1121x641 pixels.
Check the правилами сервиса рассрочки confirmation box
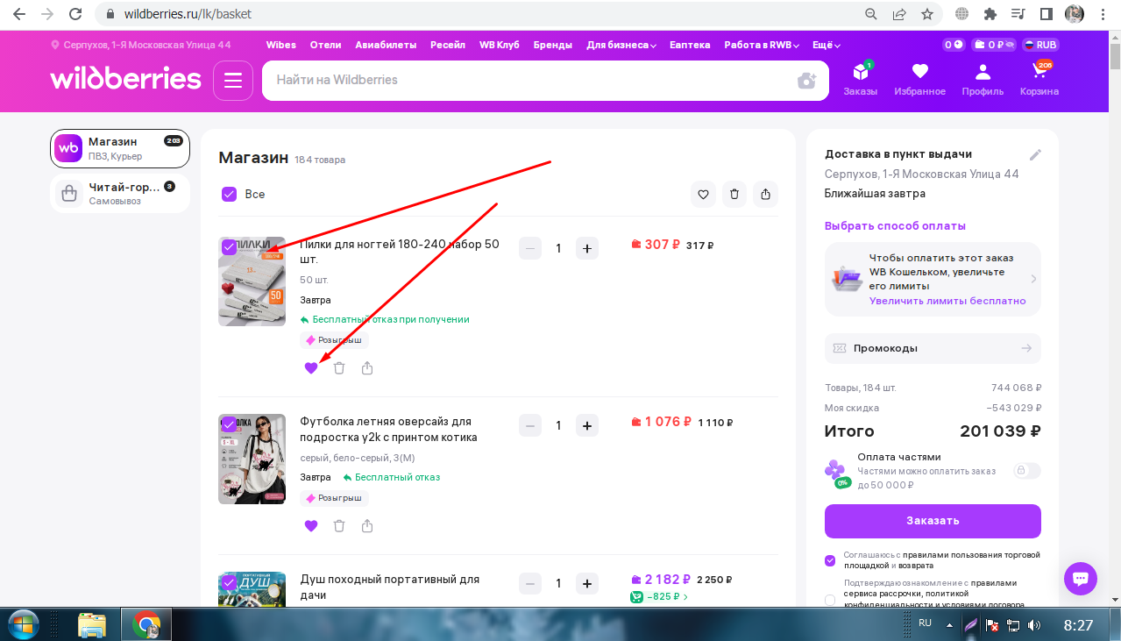[x=830, y=600]
